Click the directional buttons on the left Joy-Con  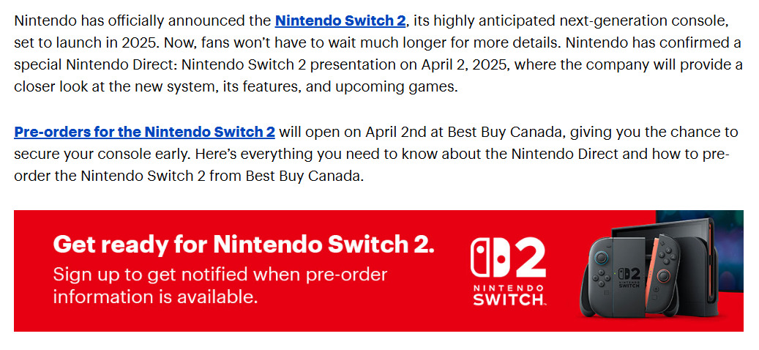[599, 278]
